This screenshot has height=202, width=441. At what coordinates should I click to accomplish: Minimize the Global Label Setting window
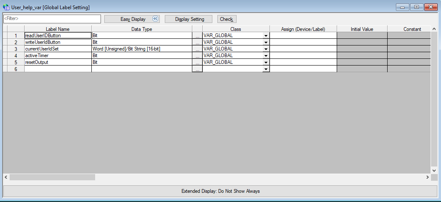[403, 8]
